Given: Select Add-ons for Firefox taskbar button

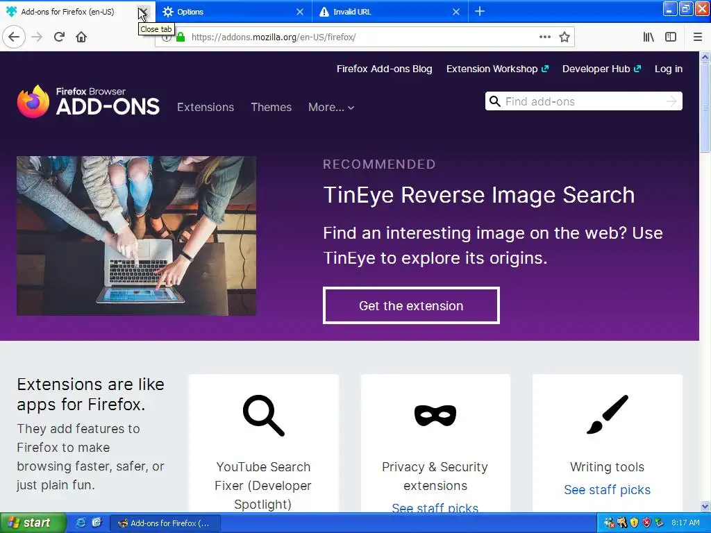Looking at the screenshot, I should [165, 523].
